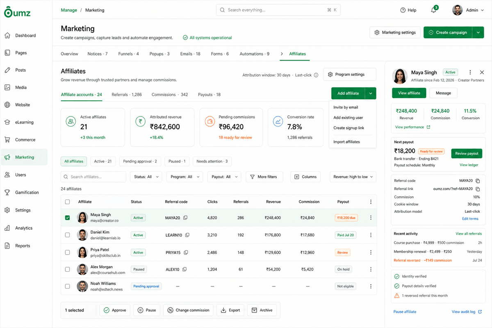Screen dimensions: 492x328
Task: Expand Create campaign dropdown arrow
Action: pyautogui.click(x=478, y=32)
